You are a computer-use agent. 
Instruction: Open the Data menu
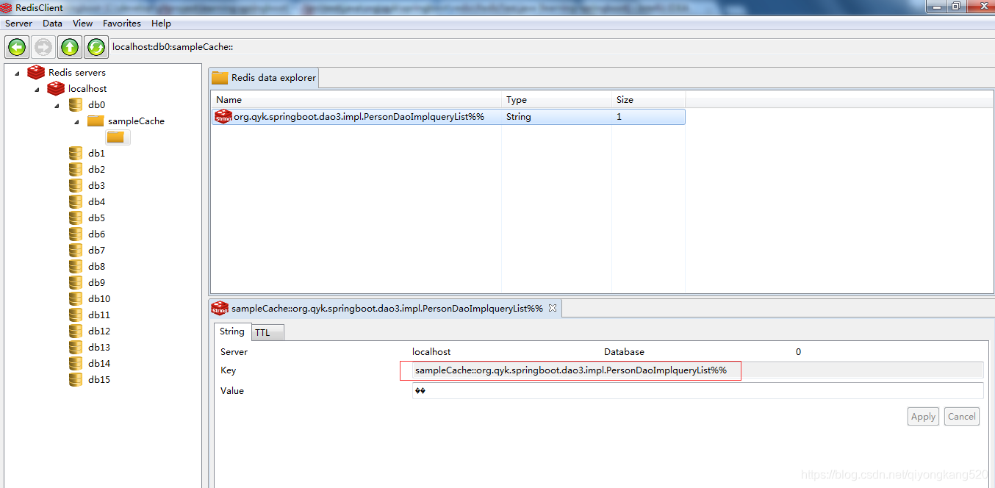[52, 24]
